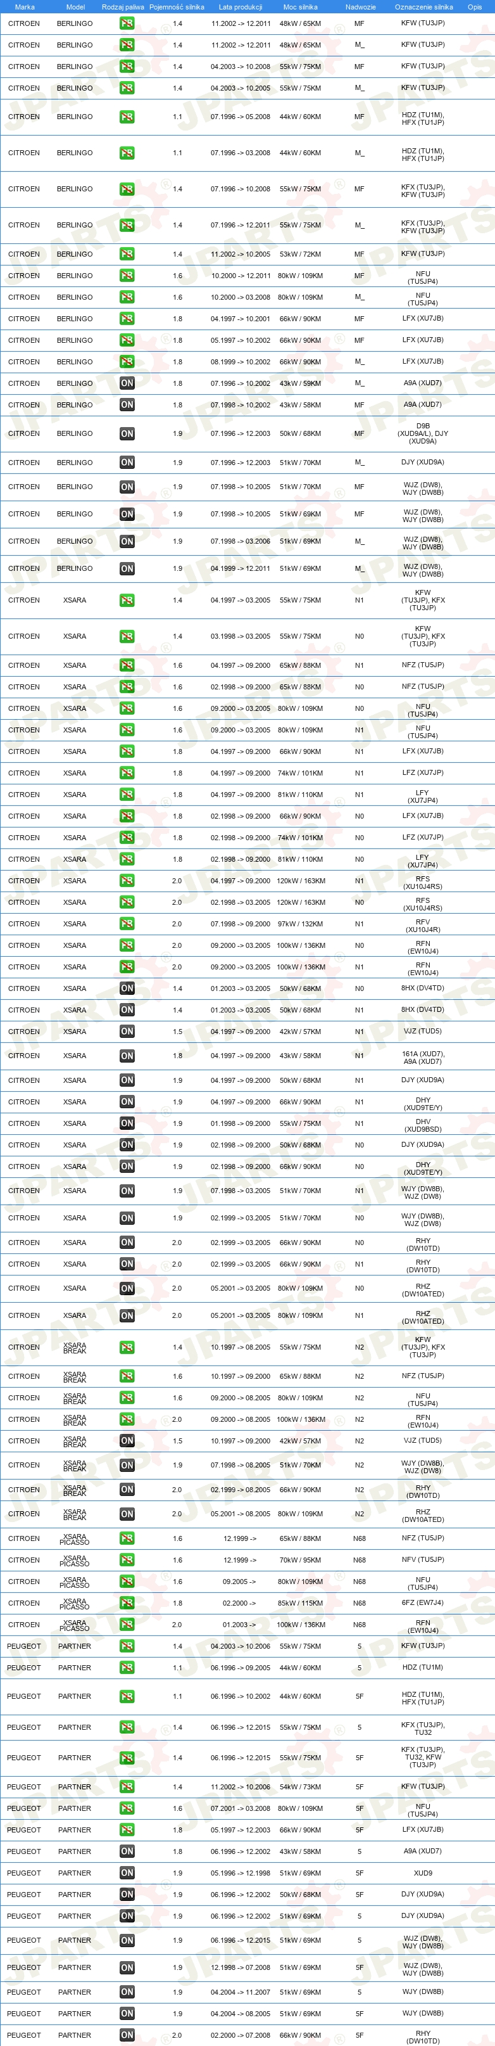
Task: Click diesel ON icon in Berlingo D9B (XUD9A/L) row
Action: (x=127, y=433)
